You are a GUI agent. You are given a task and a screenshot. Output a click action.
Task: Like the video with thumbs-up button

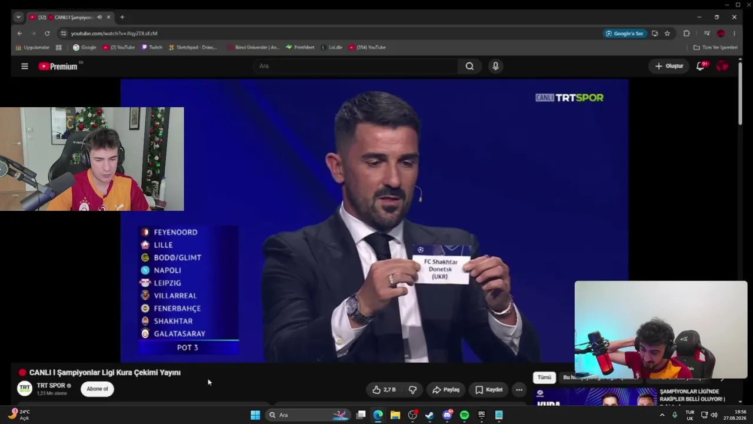point(384,390)
